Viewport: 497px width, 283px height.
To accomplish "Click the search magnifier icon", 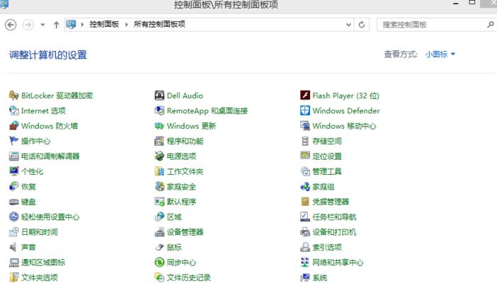I will point(491,24).
